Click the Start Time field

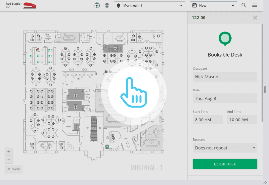(x=208, y=119)
